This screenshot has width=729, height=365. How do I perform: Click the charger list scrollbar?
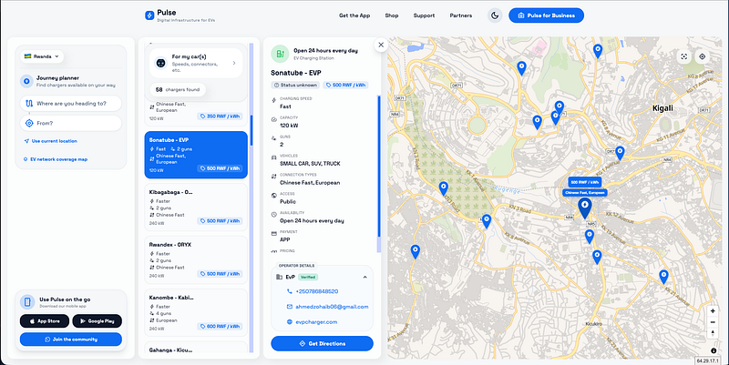pos(252,130)
